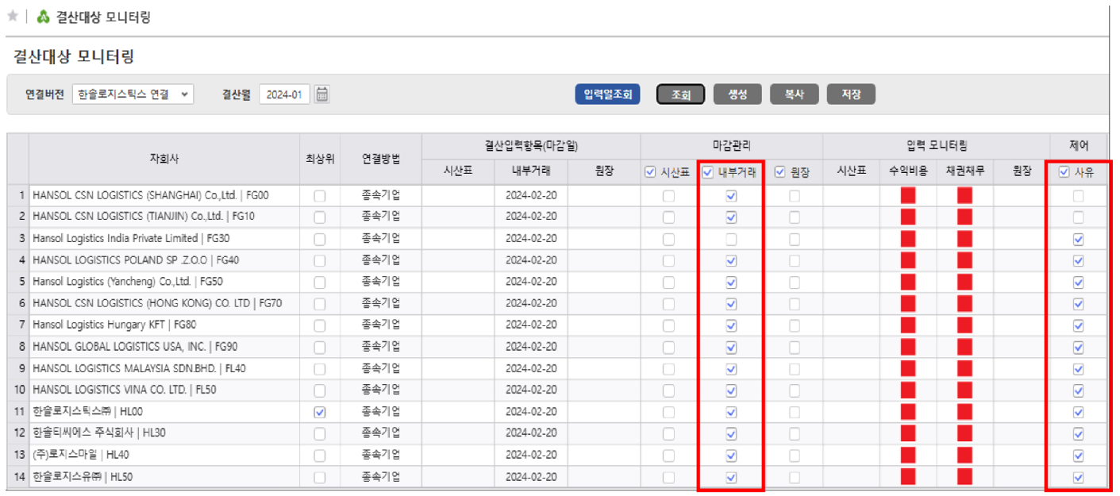
Task: Click the red 채권채무 indicator for 한솔로지스틱스㈜
Action: click(x=963, y=412)
